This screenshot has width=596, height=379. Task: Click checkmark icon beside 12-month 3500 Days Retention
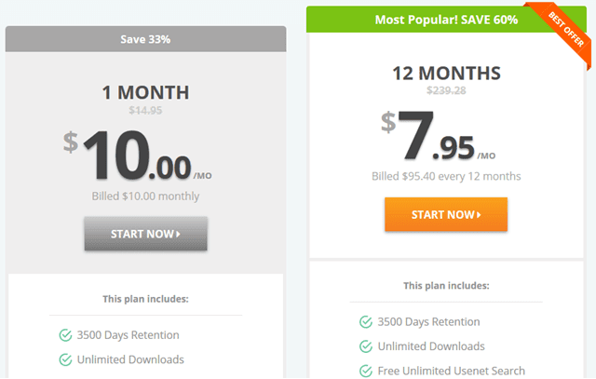coord(366,322)
